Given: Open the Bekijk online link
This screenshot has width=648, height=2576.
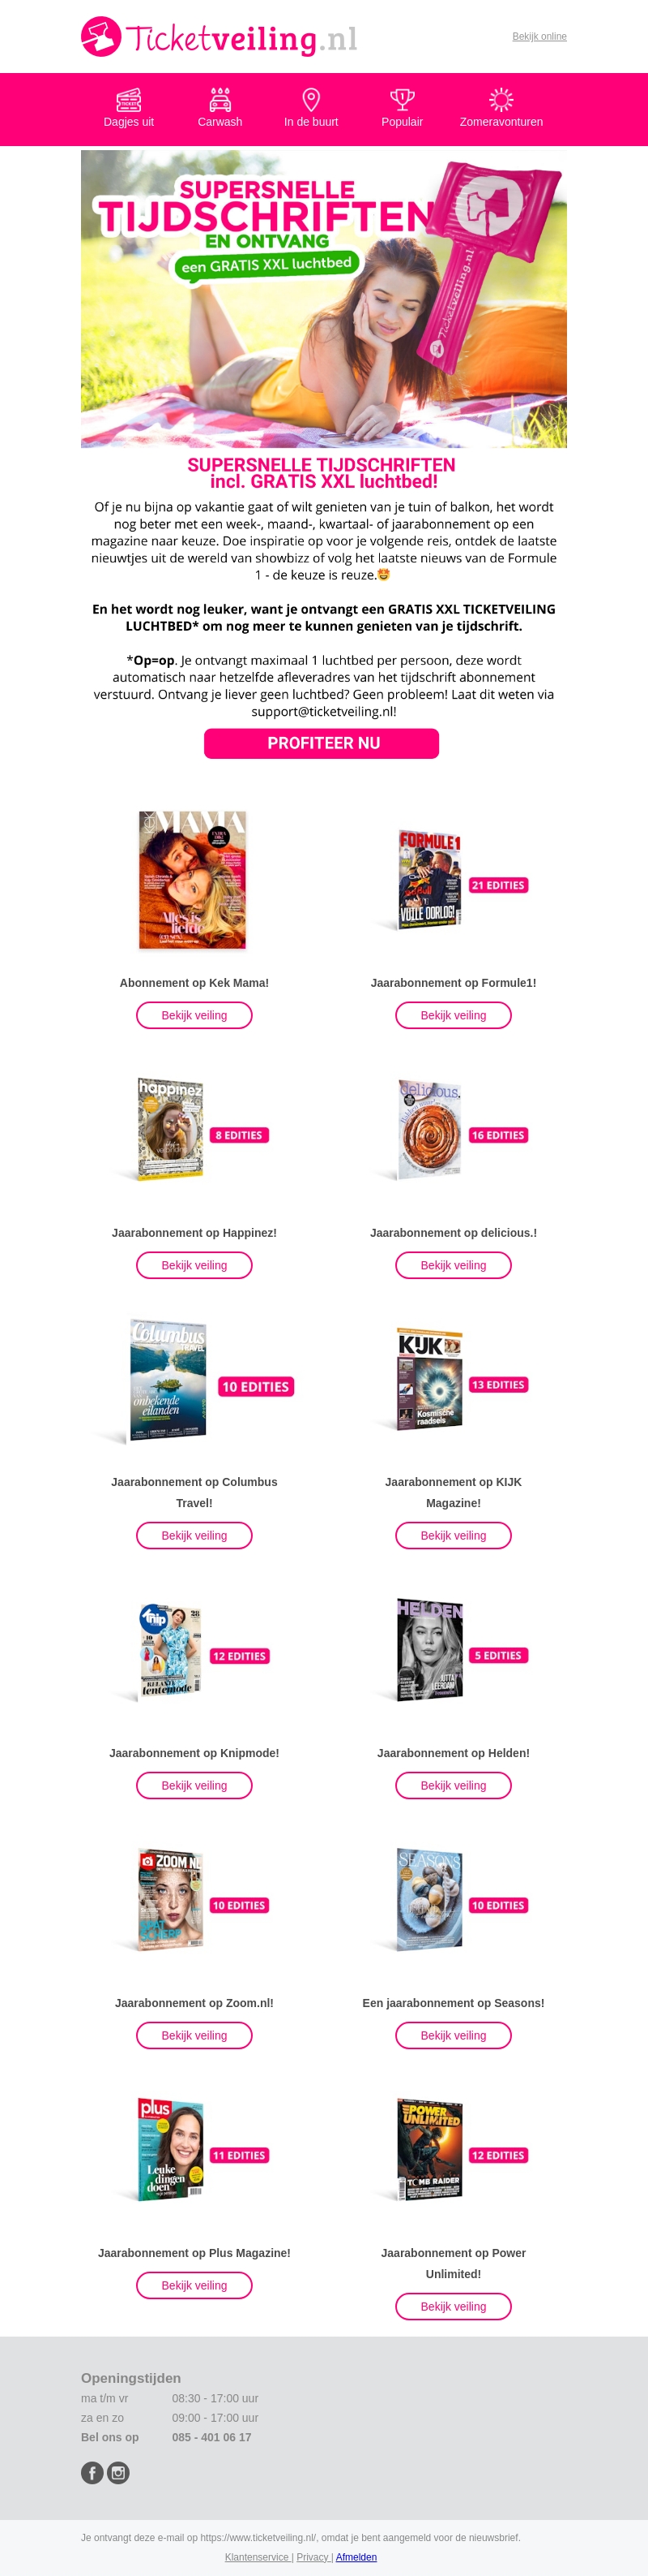Looking at the screenshot, I should (x=539, y=37).
